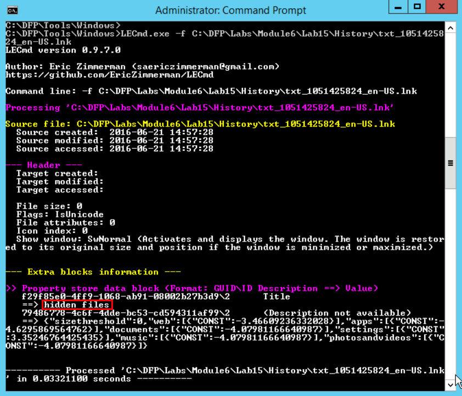Viewport: 462px width, 396px height.
Task: Close the Administrator Command Prompt window
Action: click(x=442, y=8)
